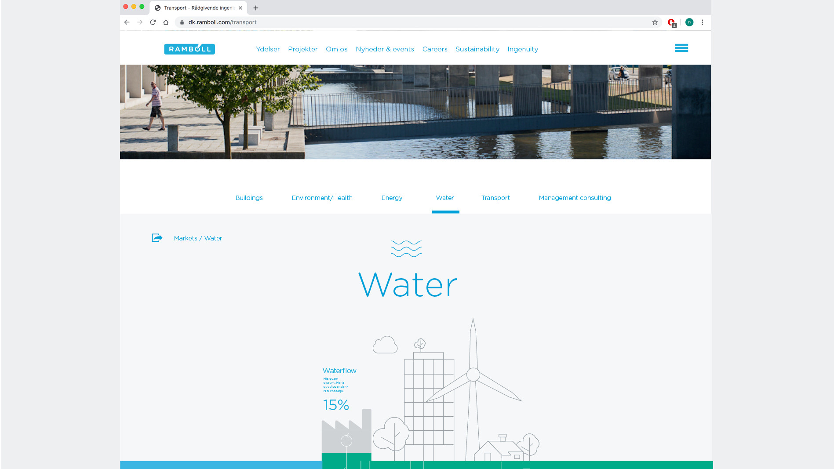Image resolution: width=834 pixels, height=469 pixels.
Task: Click the browser forward arrow
Action: point(140,22)
